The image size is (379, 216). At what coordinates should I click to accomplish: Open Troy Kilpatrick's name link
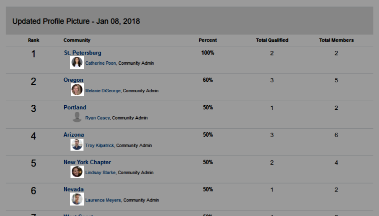coord(99,145)
